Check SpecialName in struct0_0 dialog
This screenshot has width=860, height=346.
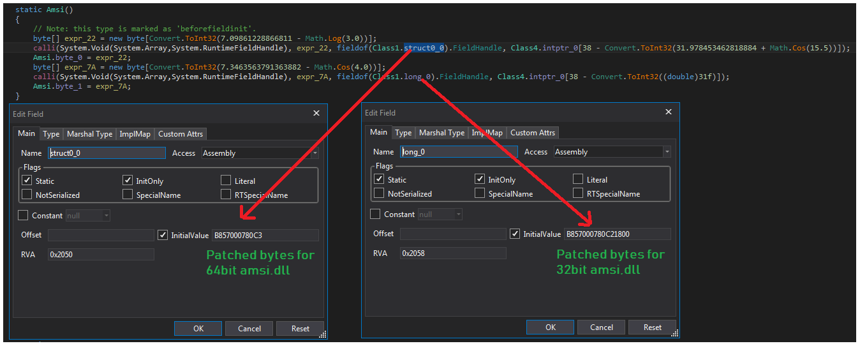(x=128, y=195)
